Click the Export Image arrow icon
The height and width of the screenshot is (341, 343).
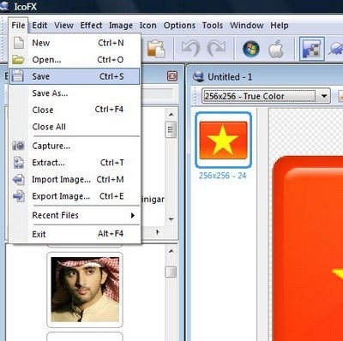(x=19, y=196)
